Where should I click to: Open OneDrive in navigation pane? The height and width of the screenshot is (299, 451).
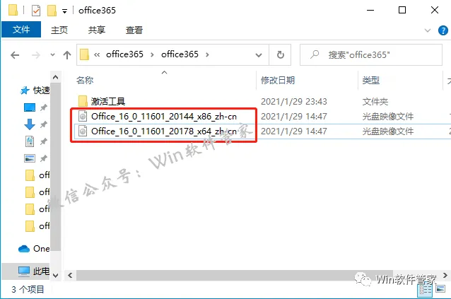pyautogui.click(x=34, y=248)
